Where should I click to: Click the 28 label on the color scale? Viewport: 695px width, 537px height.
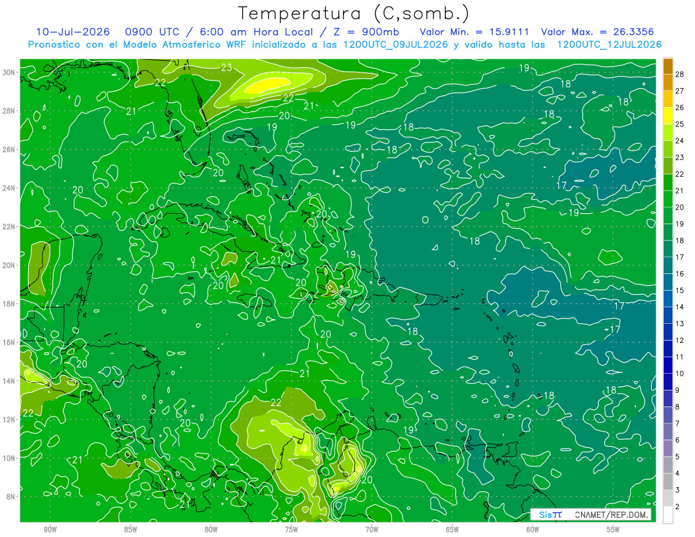click(x=680, y=74)
